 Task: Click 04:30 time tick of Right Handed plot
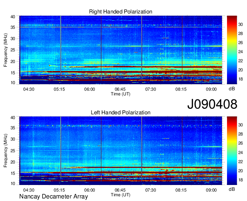coord(29,89)
